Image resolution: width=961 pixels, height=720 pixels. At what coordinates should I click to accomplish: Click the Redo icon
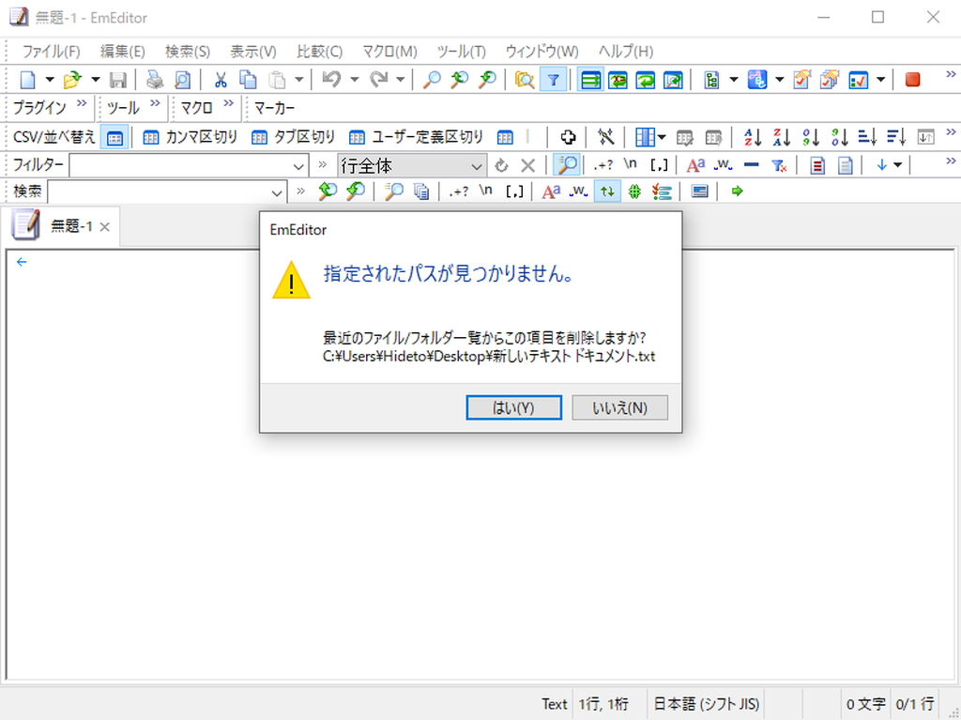378,80
